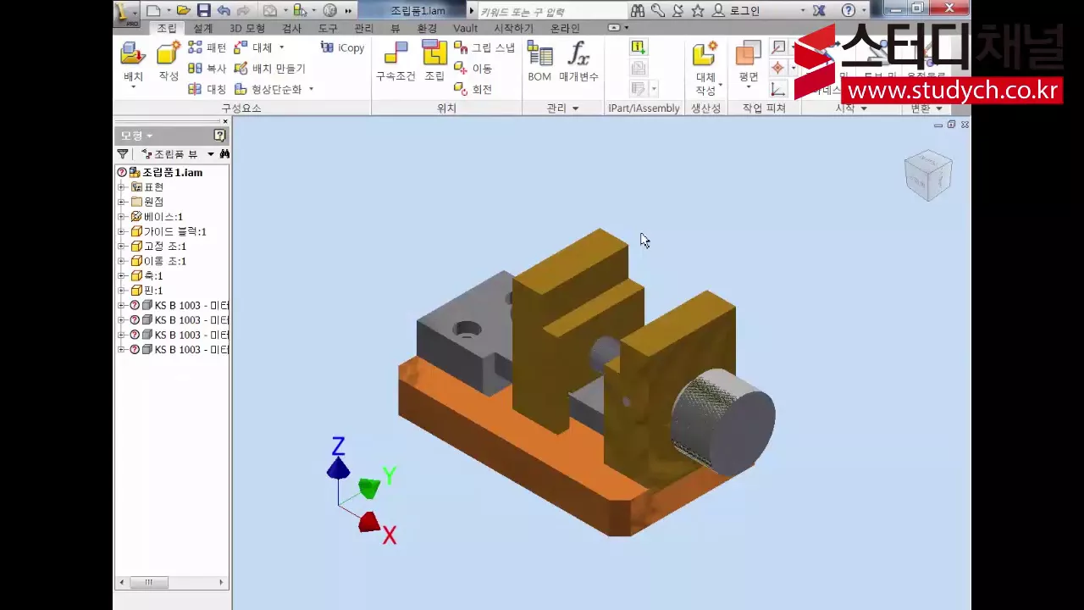
Task: Click the binoculars find icon in the browser panel
Action: (x=224, y=154)
